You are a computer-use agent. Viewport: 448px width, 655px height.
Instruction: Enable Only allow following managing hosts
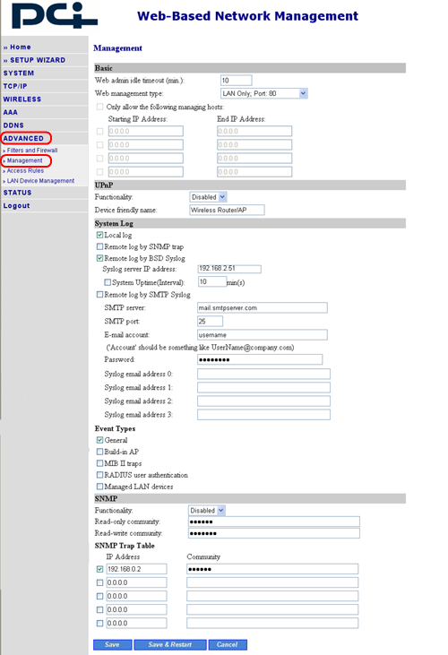pyautogui.click(x=99, y=107)
